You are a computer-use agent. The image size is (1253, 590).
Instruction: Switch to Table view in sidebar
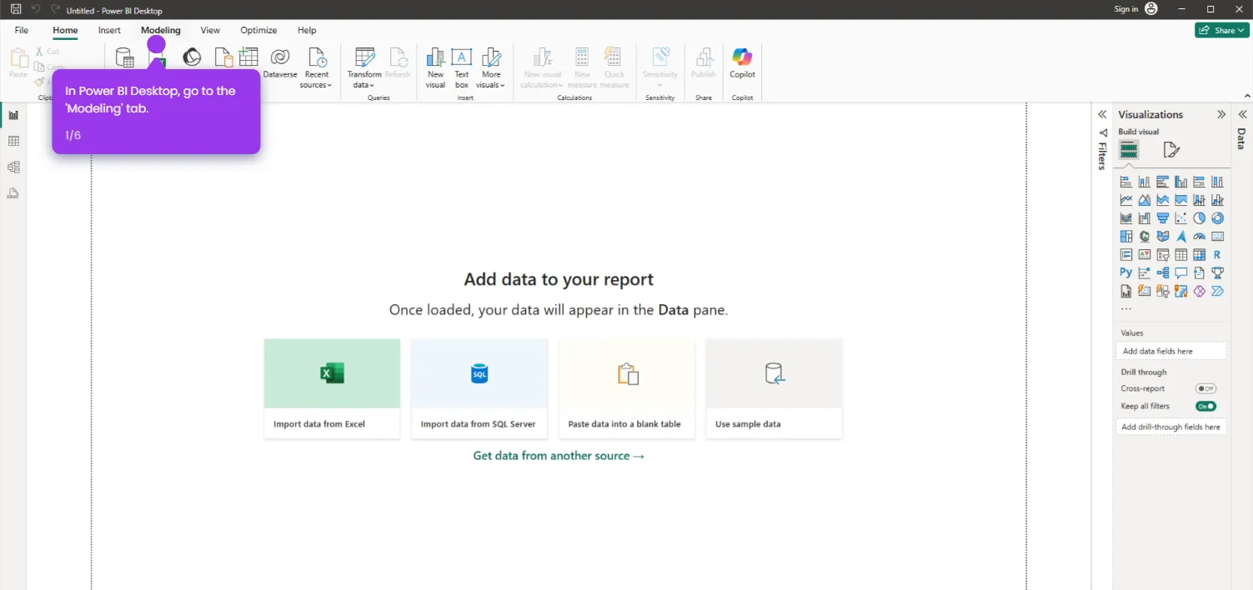click(x=13, y=141)
